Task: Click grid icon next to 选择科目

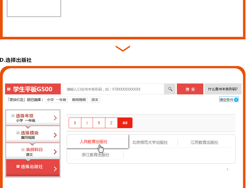Action: pos(23,149)
